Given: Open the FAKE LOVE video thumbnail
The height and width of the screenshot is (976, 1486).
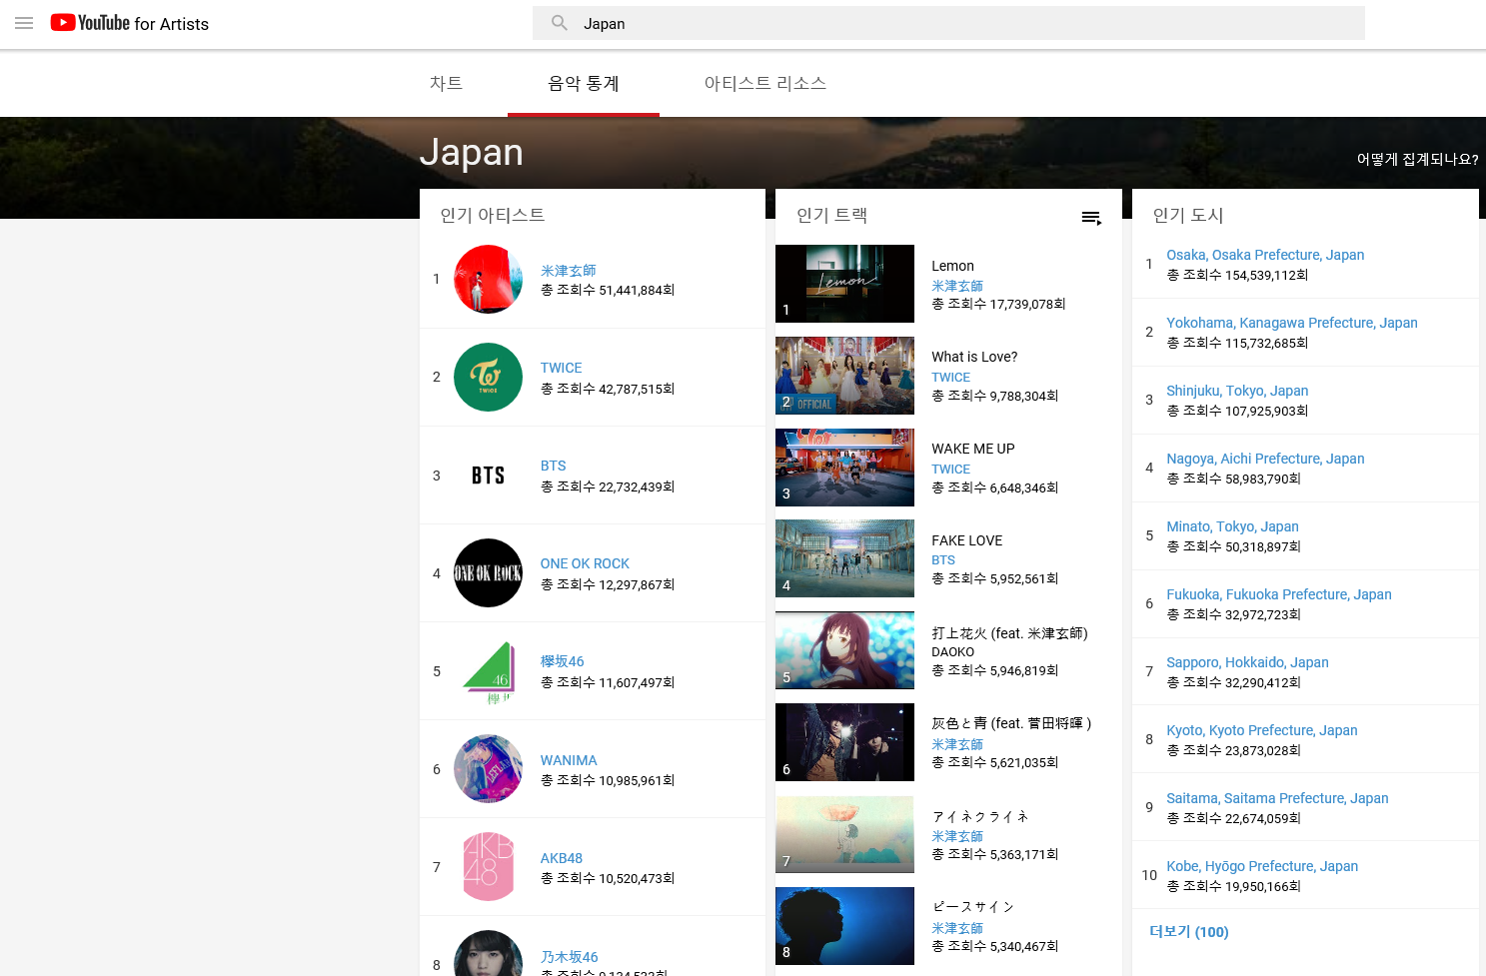Looking at the screenshot, I should [844, 558].
